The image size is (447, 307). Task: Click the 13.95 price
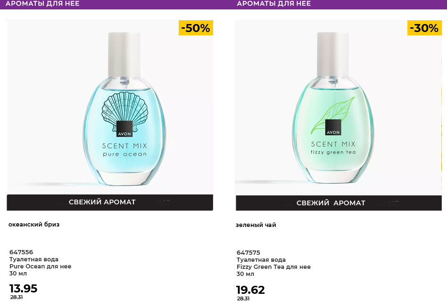24,288
